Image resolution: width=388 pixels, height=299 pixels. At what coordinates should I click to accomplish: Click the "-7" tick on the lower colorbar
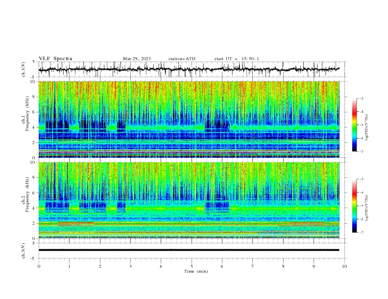361,233
